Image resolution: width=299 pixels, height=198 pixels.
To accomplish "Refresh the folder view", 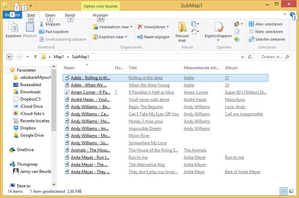I will [x=250, y=57].
